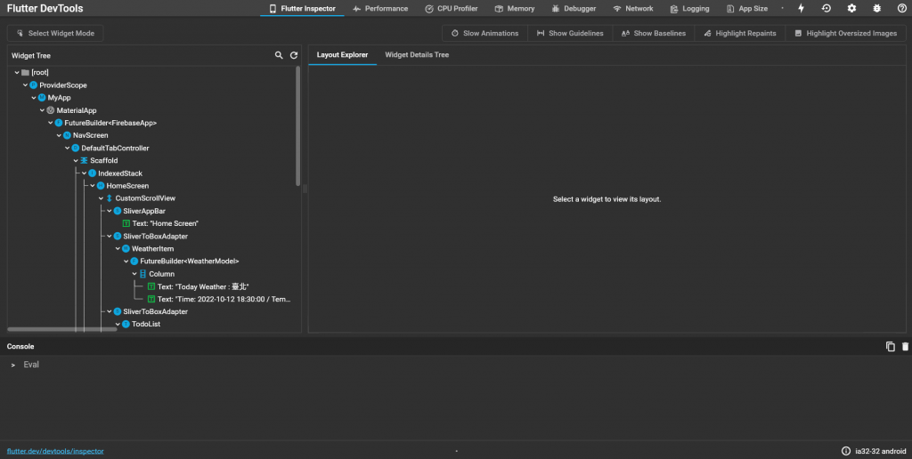Select the ProviderScope widget icon
This screenshot has height=459, width=912.
click(x=33, y=85)
